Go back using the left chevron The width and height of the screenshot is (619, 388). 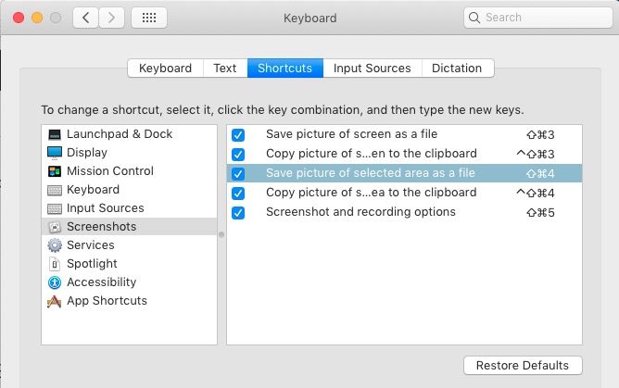click(x=84, y=18)
